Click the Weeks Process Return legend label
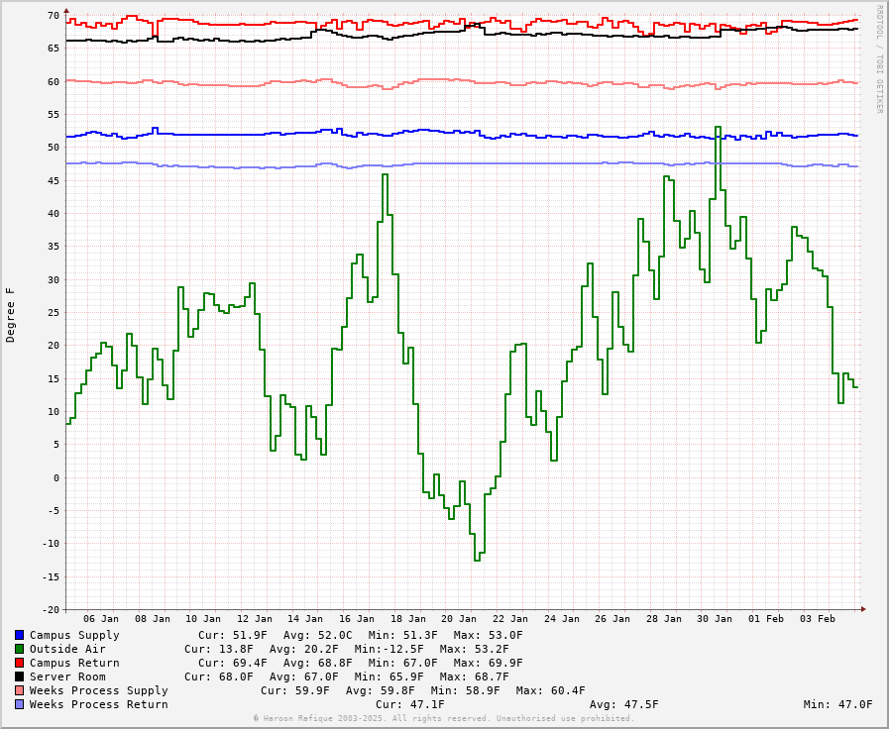The height and width of the screenshot is (729, 889). coord(98,704)
